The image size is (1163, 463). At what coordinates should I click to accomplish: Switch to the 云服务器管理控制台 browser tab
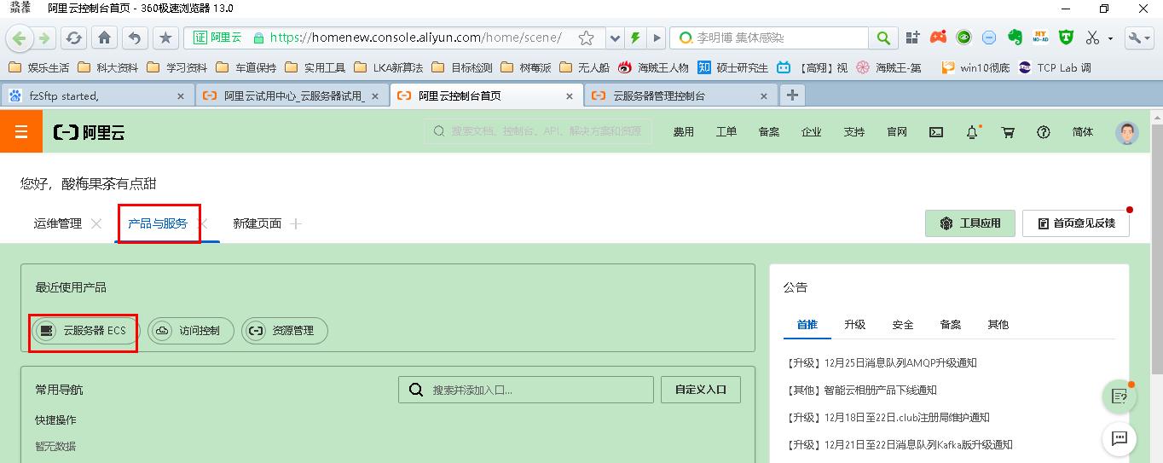[x=680, y=95]
